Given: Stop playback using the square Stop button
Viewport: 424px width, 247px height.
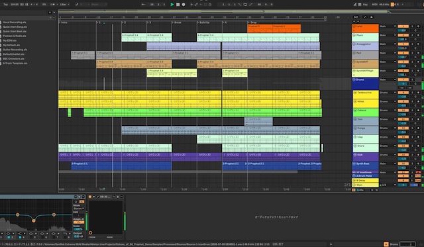Looking at the screenshot, I should point(178,5).
